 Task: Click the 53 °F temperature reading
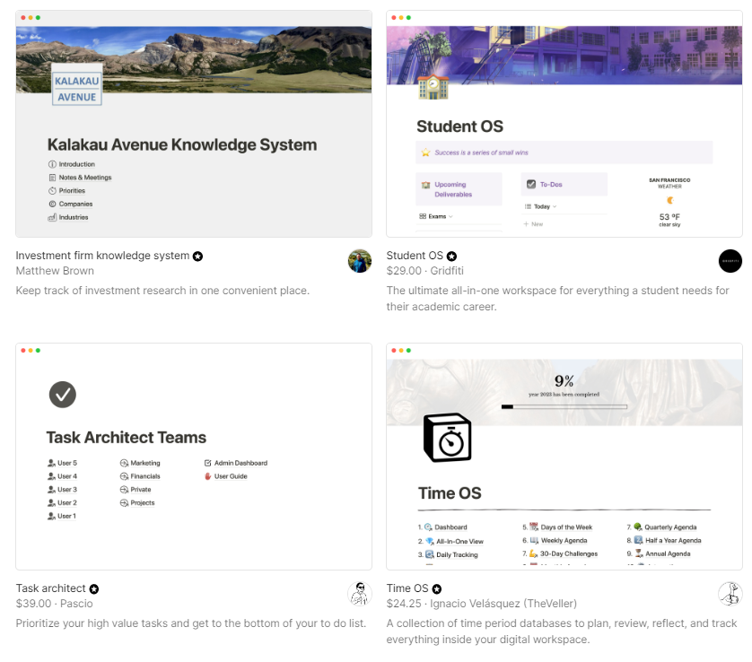669,217
